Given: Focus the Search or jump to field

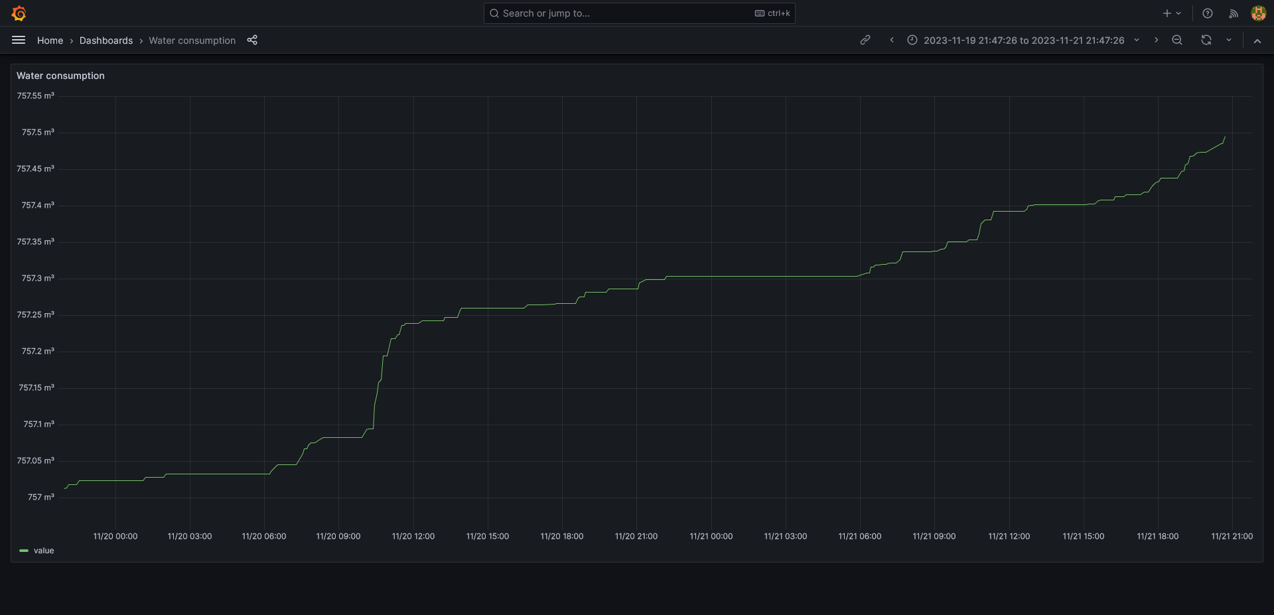Looking at the screenshot, I should pyautogui.click(x=640, y=13).
